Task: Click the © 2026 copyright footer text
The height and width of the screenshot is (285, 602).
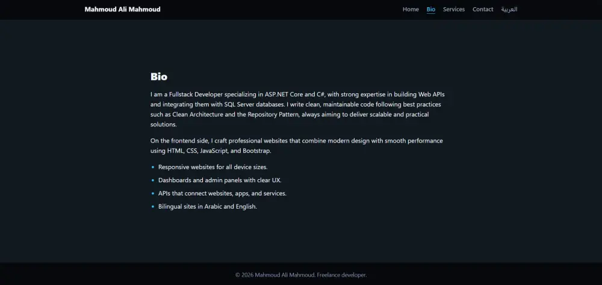Action: (275, 275)
